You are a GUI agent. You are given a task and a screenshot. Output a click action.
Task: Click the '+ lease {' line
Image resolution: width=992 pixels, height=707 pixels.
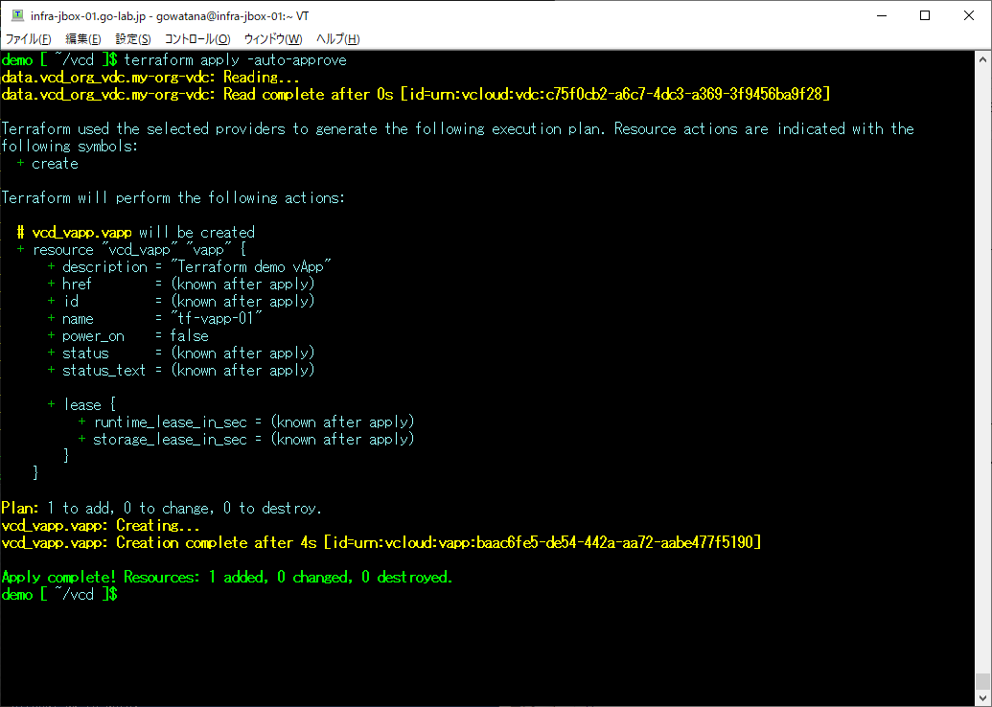(x=81, y=404)
